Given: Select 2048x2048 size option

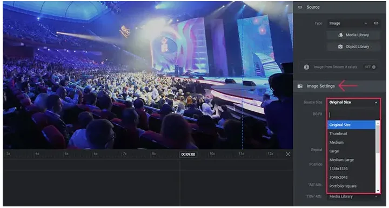Looking at the screenshot, I should pos(351,177).
